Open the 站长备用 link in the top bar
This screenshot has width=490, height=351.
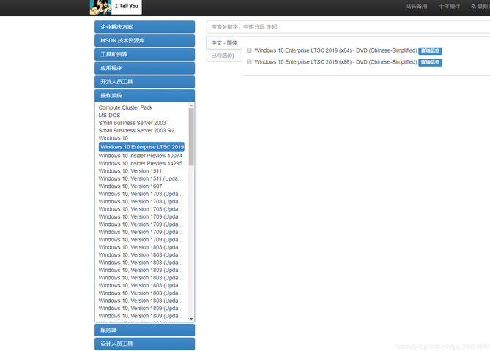[416, 7]
